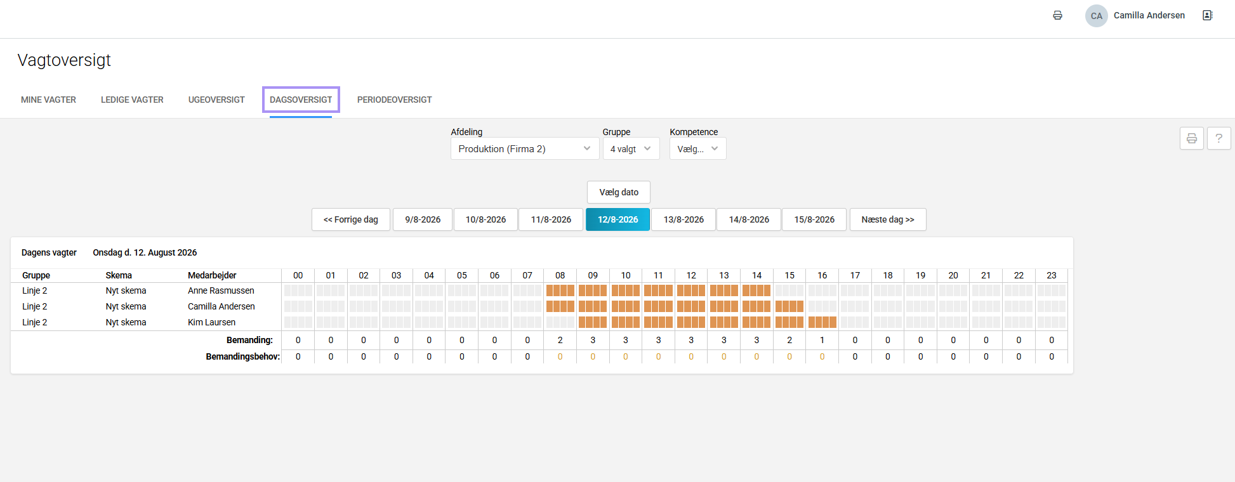
Task: Click employee name Anne Rasmussen
Action: pos(221,290)
